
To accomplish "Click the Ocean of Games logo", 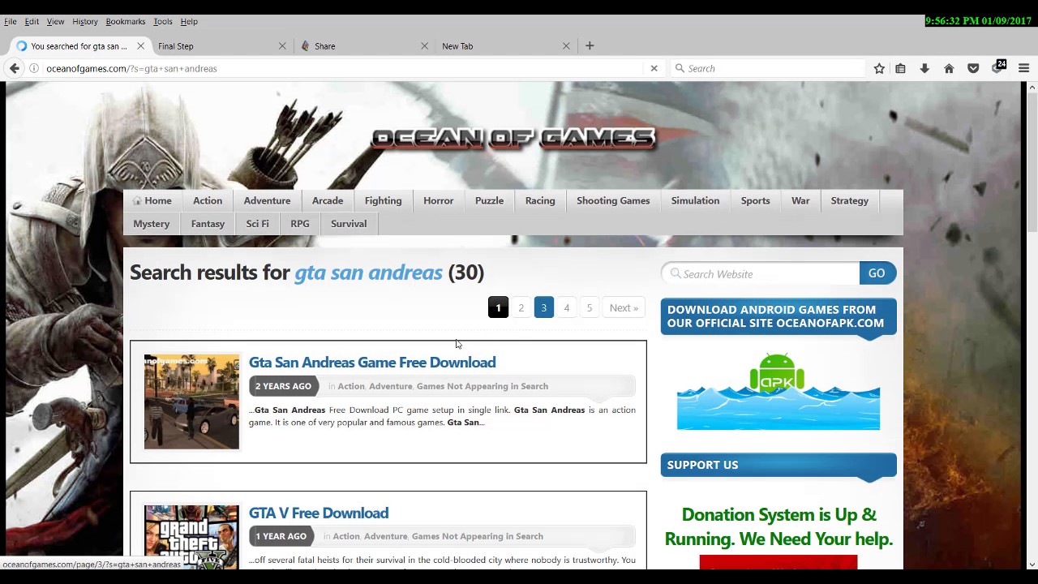I will pos(513,138).
